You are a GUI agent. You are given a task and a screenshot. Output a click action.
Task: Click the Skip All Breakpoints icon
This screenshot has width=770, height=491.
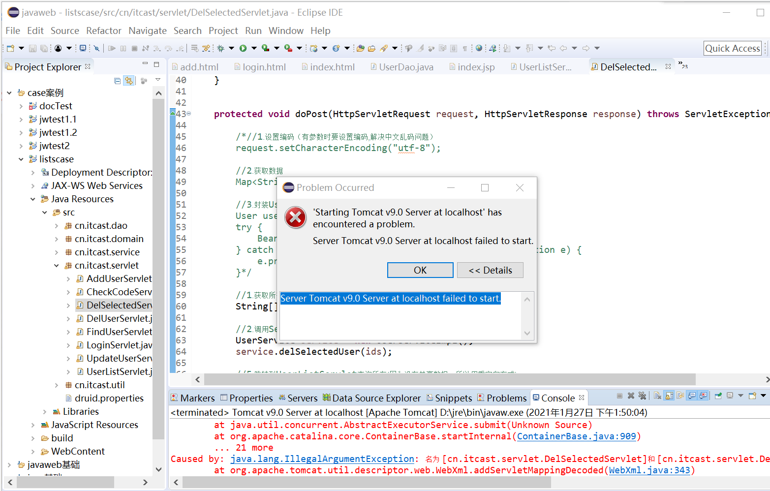pos(97,48)
